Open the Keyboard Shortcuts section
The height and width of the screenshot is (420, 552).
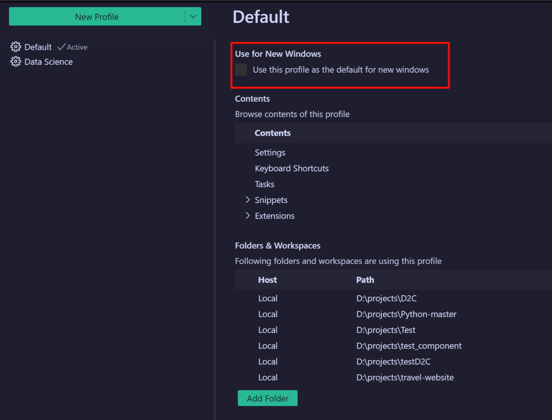tap(291, 168)
